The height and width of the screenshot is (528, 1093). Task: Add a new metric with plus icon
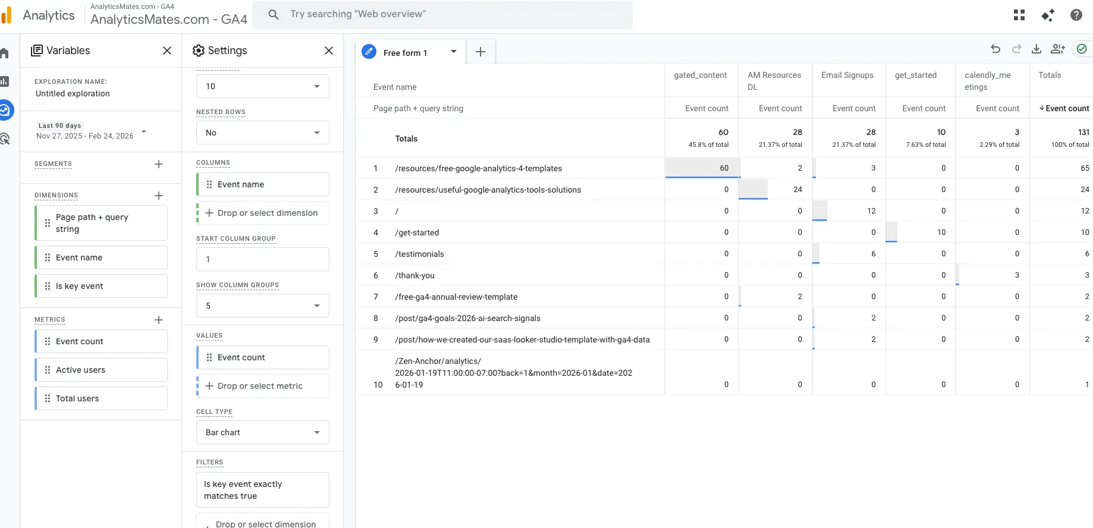[x=159, y=320]
